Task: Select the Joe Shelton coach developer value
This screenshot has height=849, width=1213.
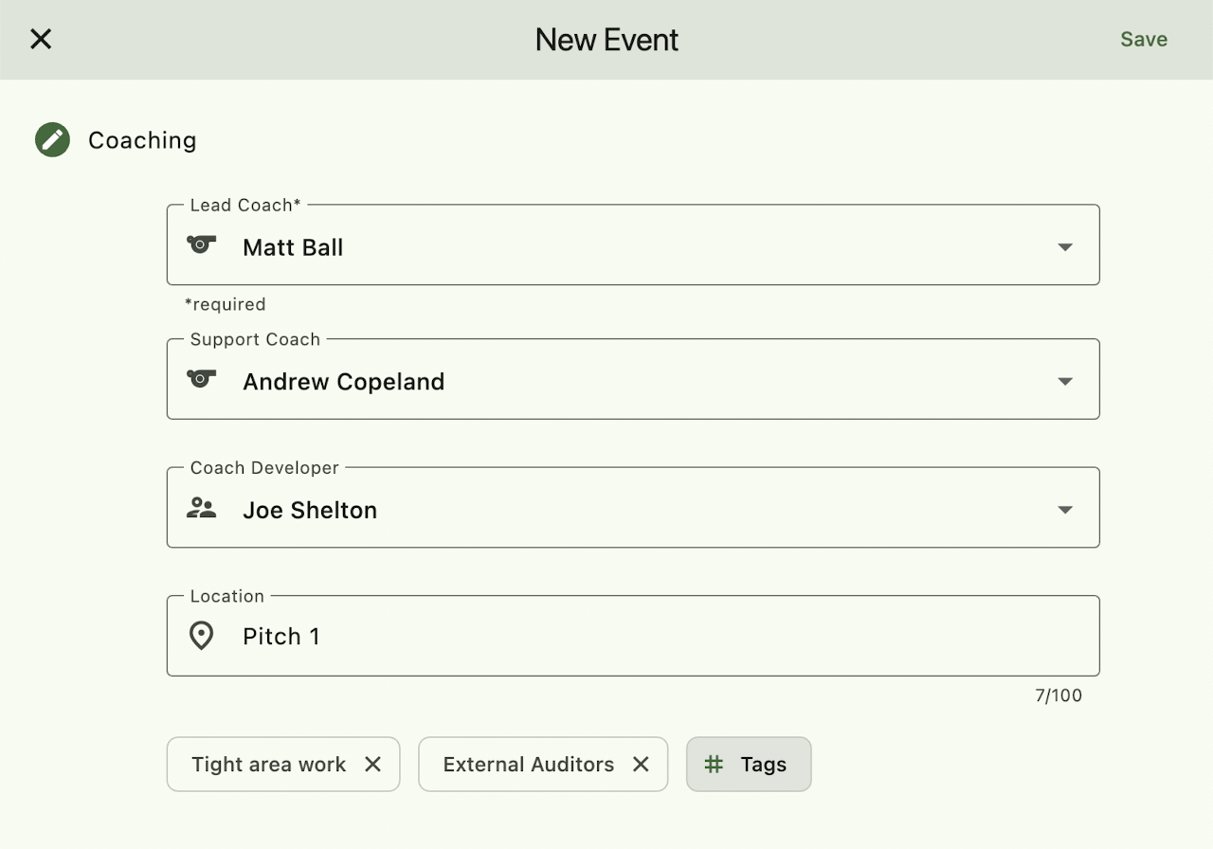Action: [310, 510]
